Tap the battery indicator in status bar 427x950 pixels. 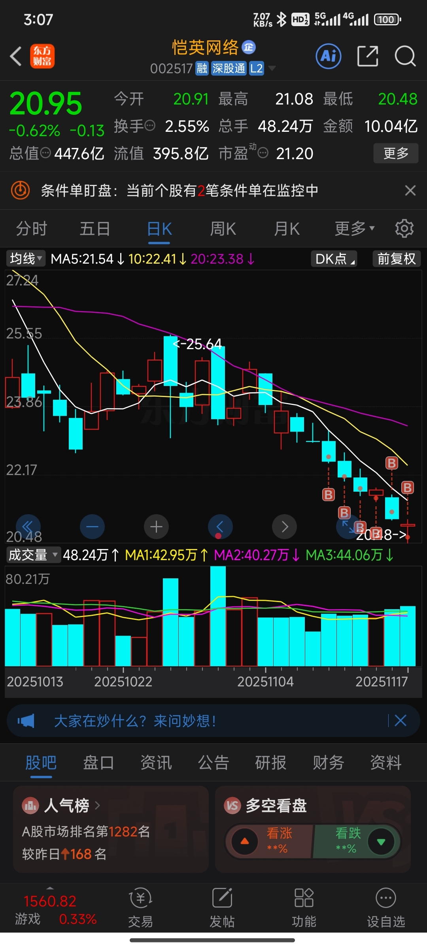(x=387, y=19)
